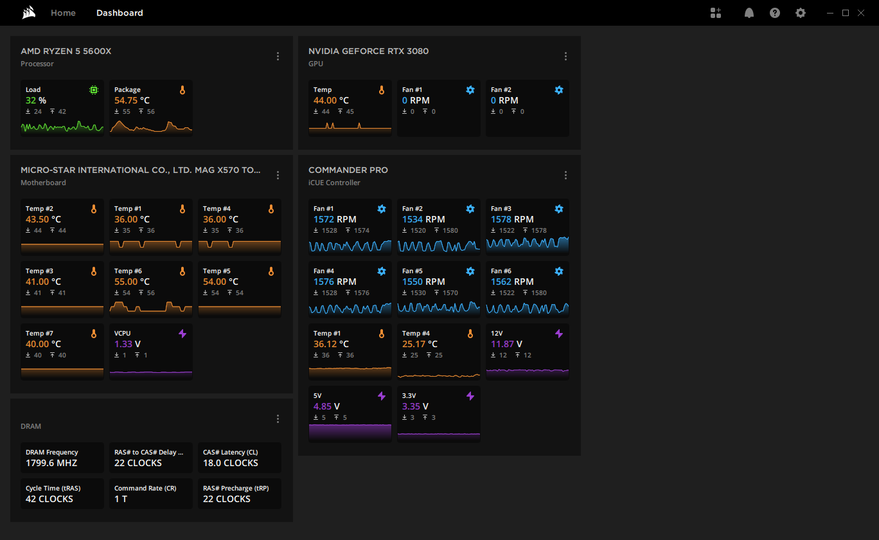This screenshot has height=540, width=879.
Task: Open the notifications bell
Action: pyautogui.click(x=749, y=13)
